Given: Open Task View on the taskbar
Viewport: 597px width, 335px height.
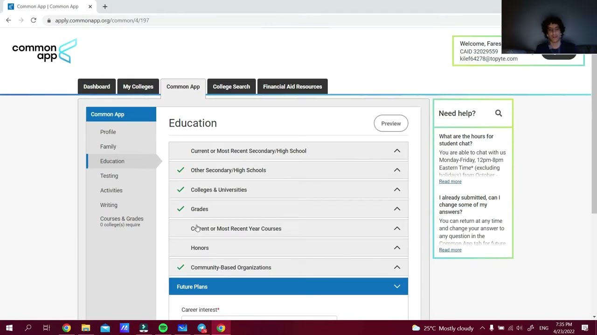Looking at the screenshot, I should (47, 328).
